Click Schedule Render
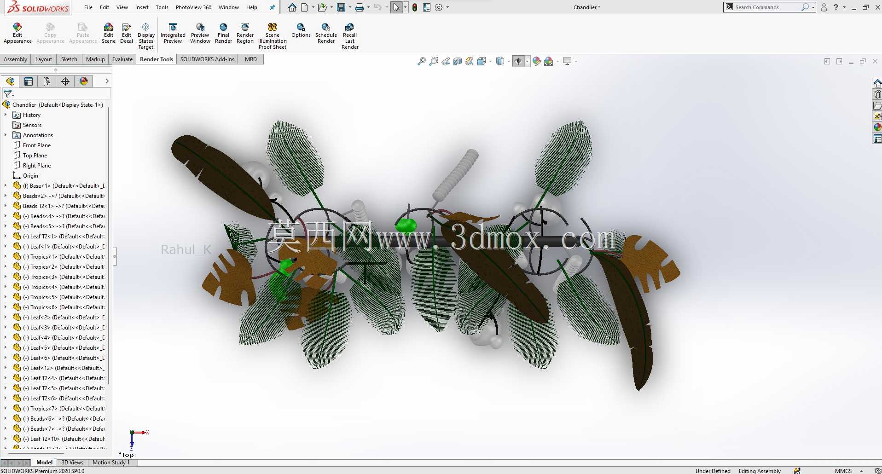This screenshot has width=882, height=474. click(326, 33)
